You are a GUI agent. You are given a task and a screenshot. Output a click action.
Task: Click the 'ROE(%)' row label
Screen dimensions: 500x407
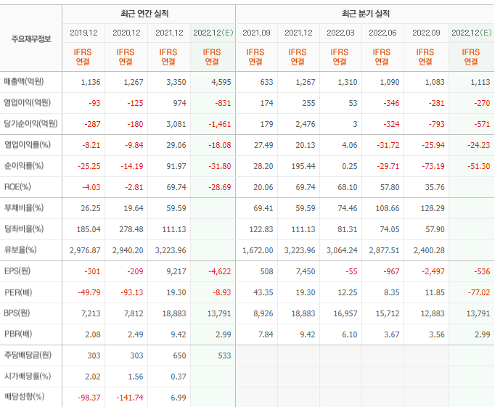[17, 186]
